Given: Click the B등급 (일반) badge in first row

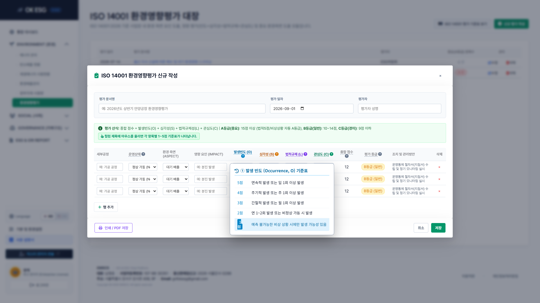Looking at the screenshot, I should click(373, 167).
